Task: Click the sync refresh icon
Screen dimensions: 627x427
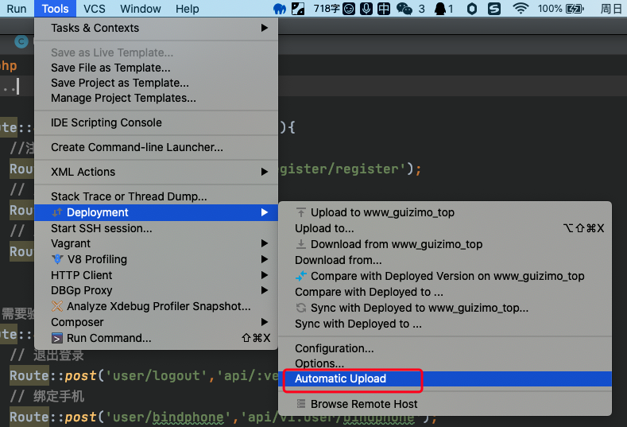Action: (x=301, y=308)
